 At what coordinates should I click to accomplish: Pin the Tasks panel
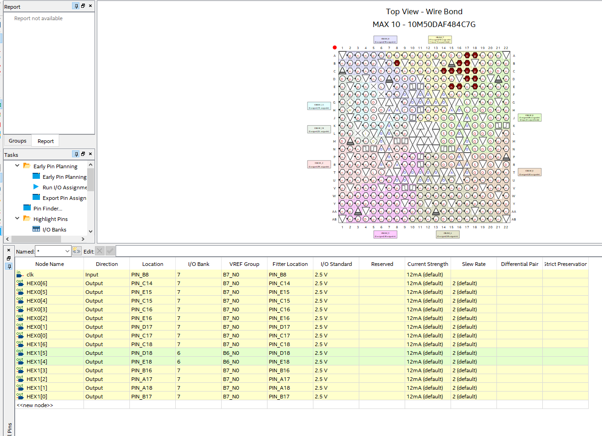click(x=76, y=154)
